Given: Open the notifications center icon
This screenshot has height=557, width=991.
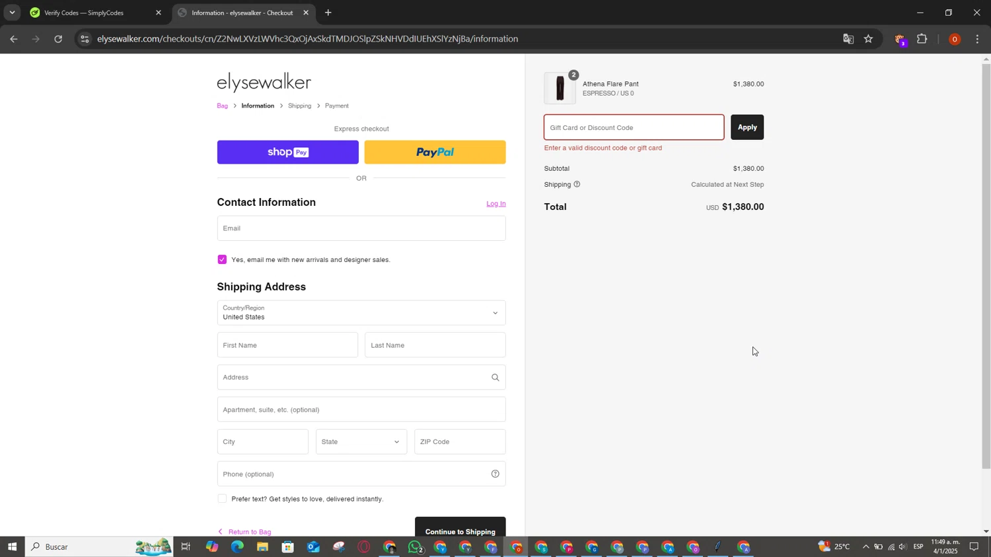Looking at the screenshot, I should pyautogui.click(x=974, y=546).
